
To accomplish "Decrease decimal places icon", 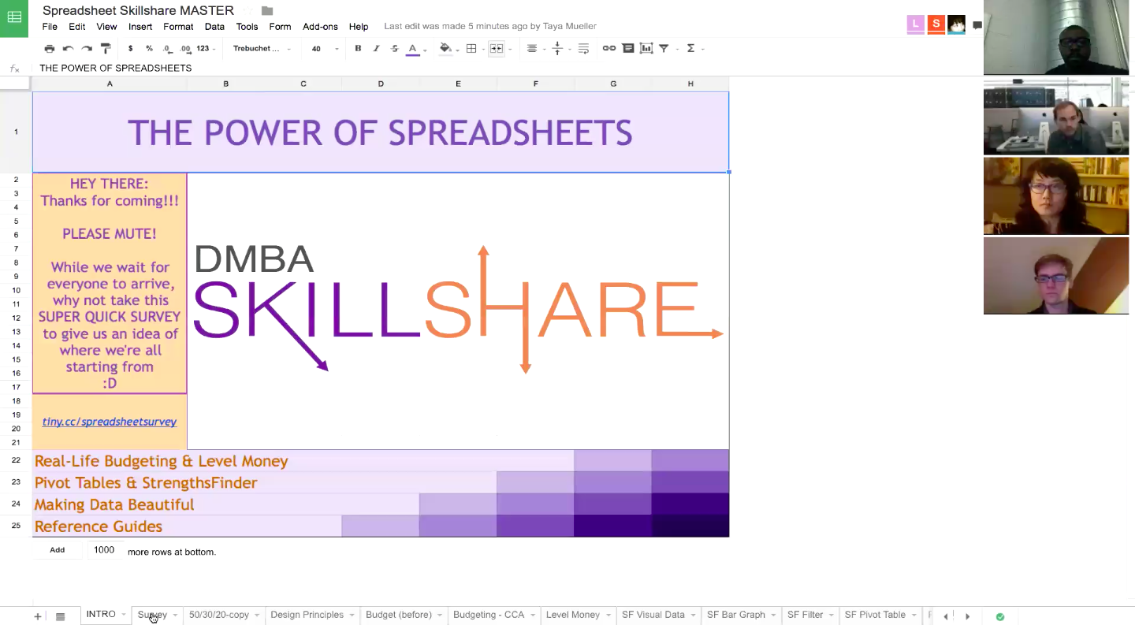I will click(168, 49).
